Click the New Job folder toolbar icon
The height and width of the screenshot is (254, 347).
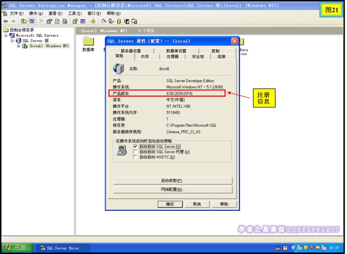point(134,22)
